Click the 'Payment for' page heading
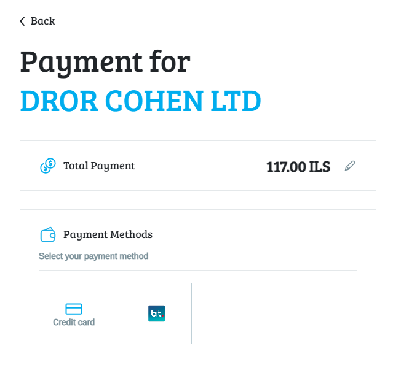This screenshot has width=401, height=381. click(x=105, y=63)
